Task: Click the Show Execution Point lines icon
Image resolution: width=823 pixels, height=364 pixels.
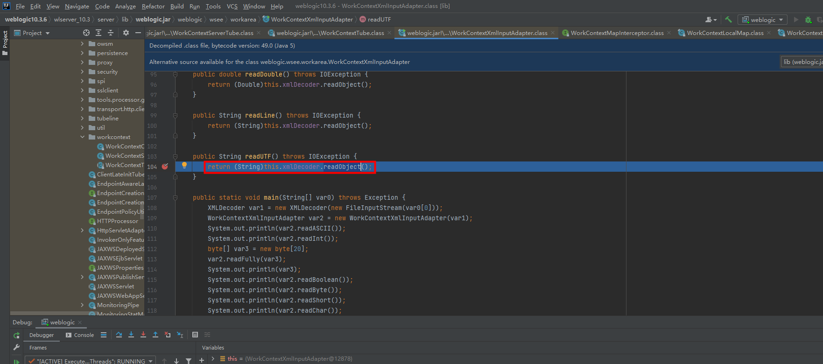Action: pyautogui.click(x=104, y=335)
